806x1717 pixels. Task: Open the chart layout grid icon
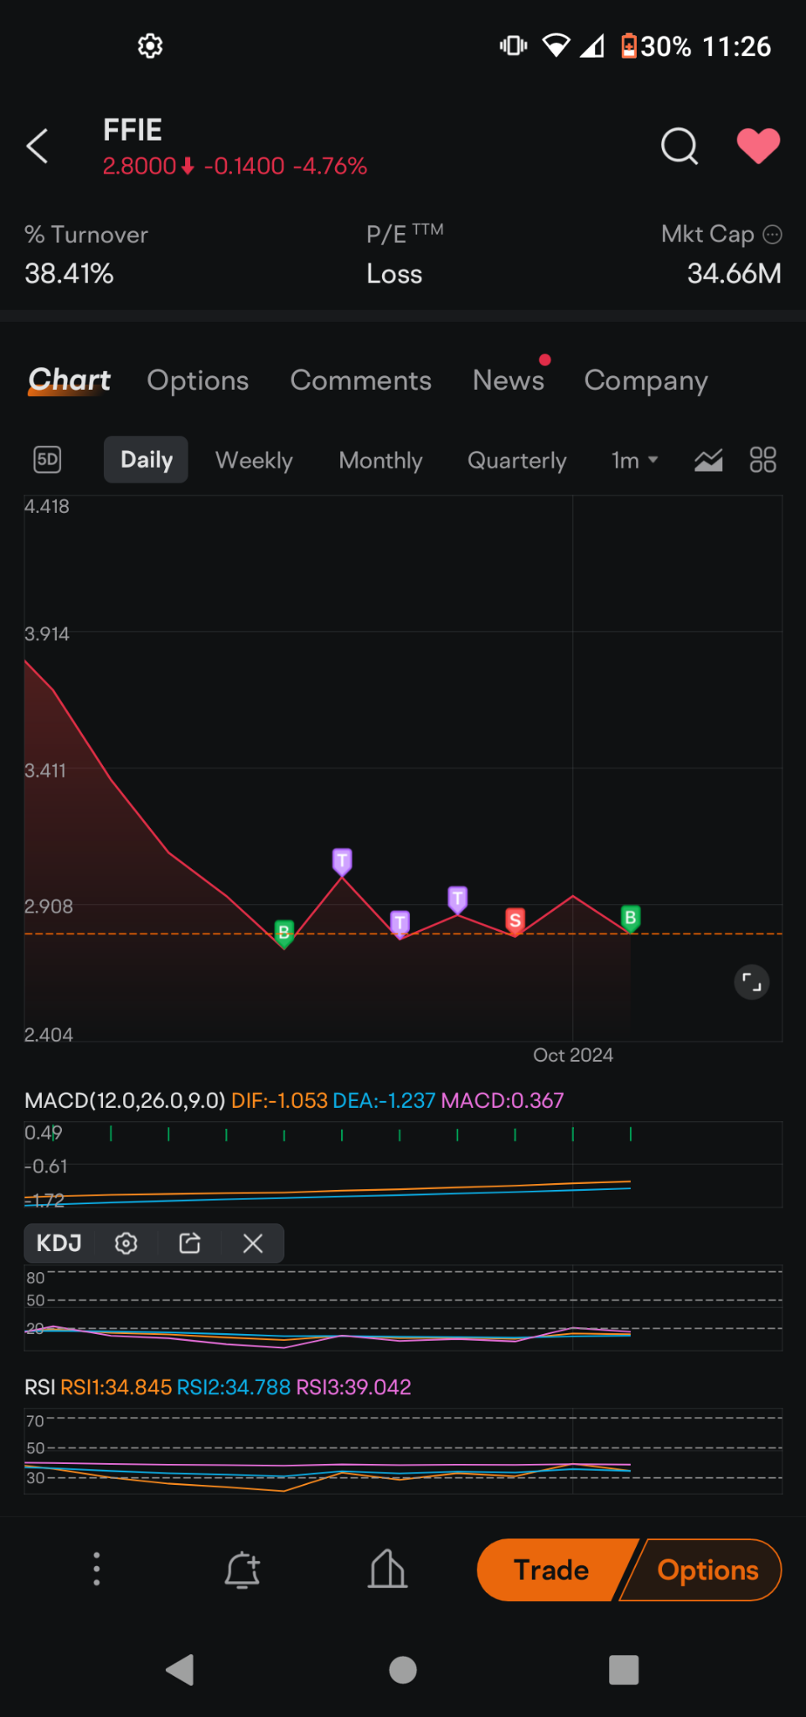point(762,459)
